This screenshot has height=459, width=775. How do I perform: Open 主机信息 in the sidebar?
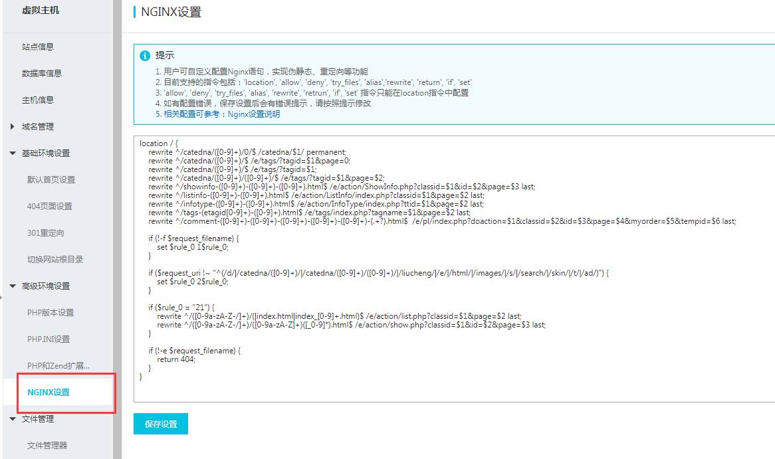coord(38,100)
